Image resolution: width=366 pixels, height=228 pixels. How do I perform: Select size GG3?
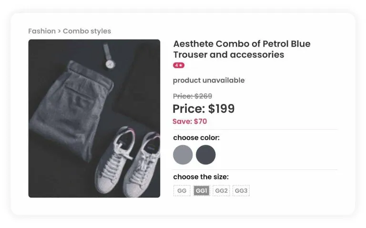pyautogui.click(x=241, y=191)
